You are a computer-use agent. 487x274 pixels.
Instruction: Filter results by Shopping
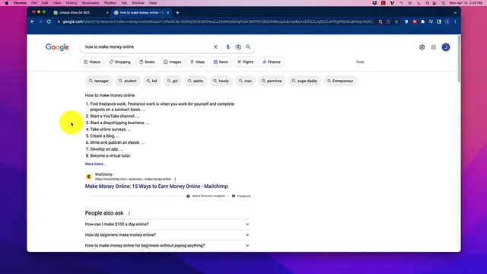(120, 62)
